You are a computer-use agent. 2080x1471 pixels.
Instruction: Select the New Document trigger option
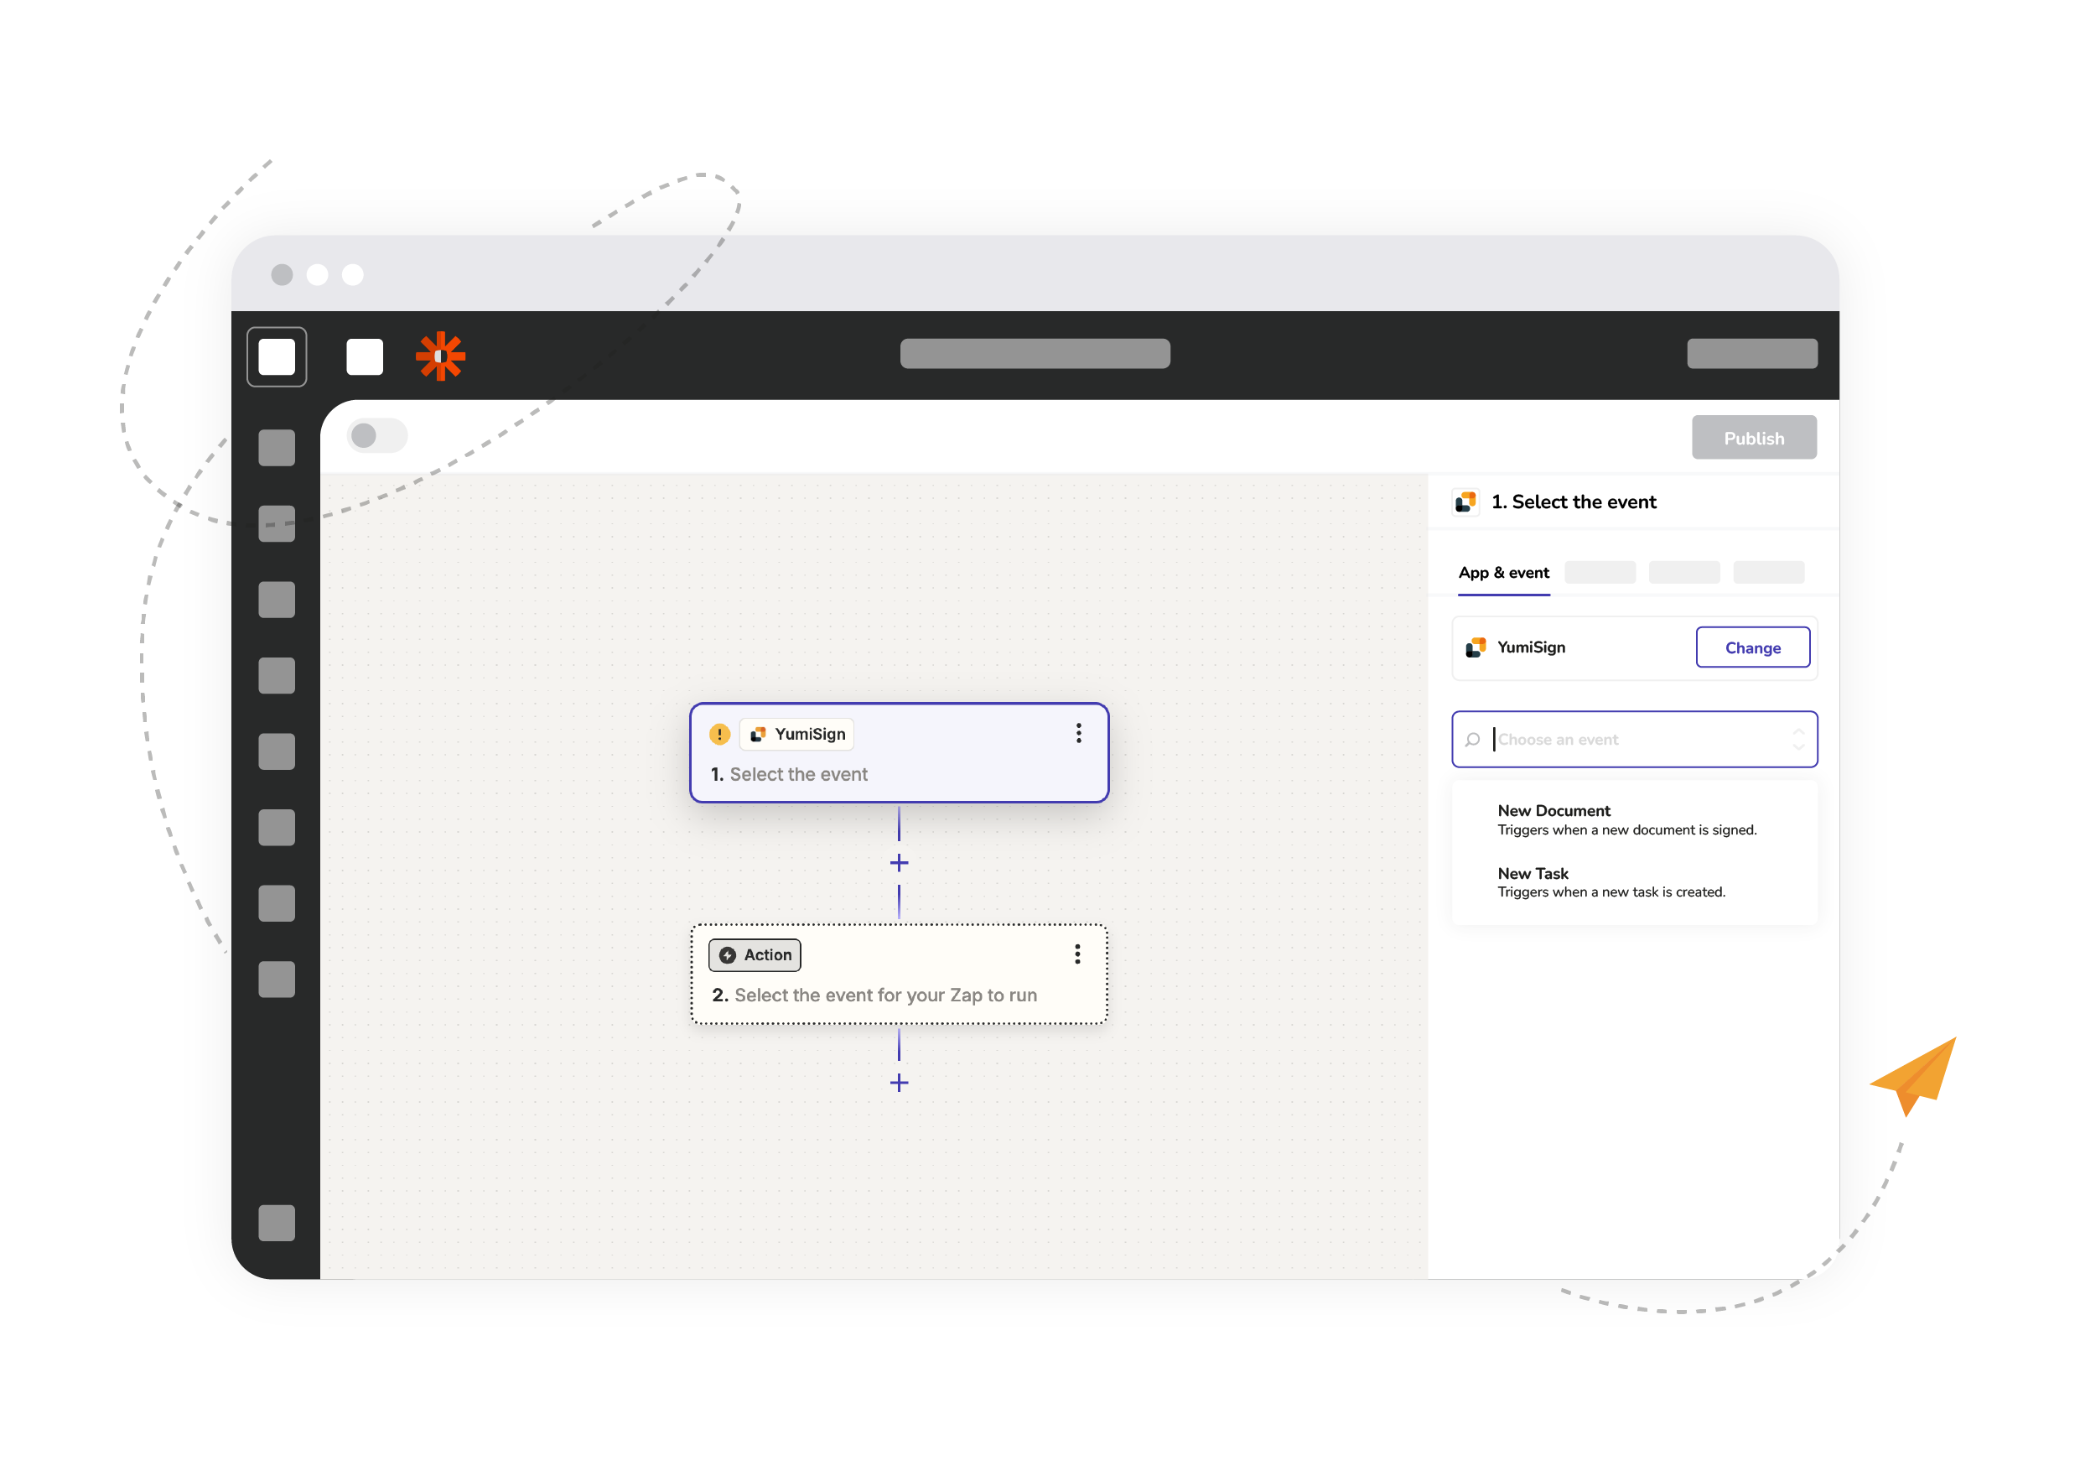1634,819
